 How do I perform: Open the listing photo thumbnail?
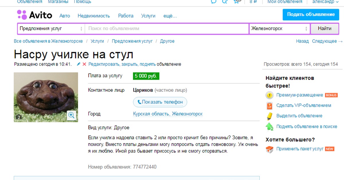click(46, 97)
